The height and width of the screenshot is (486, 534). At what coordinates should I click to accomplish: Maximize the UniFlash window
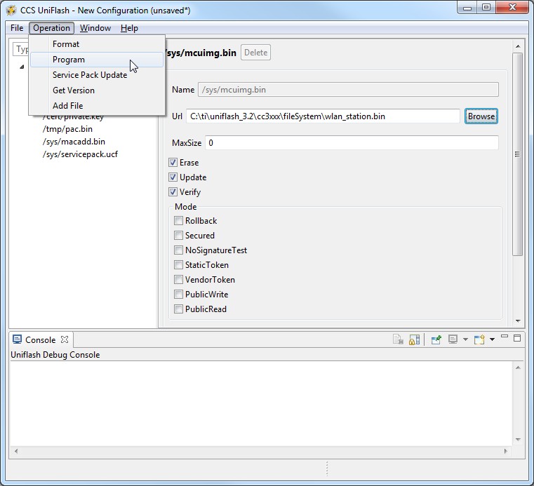tap(486, 8)
